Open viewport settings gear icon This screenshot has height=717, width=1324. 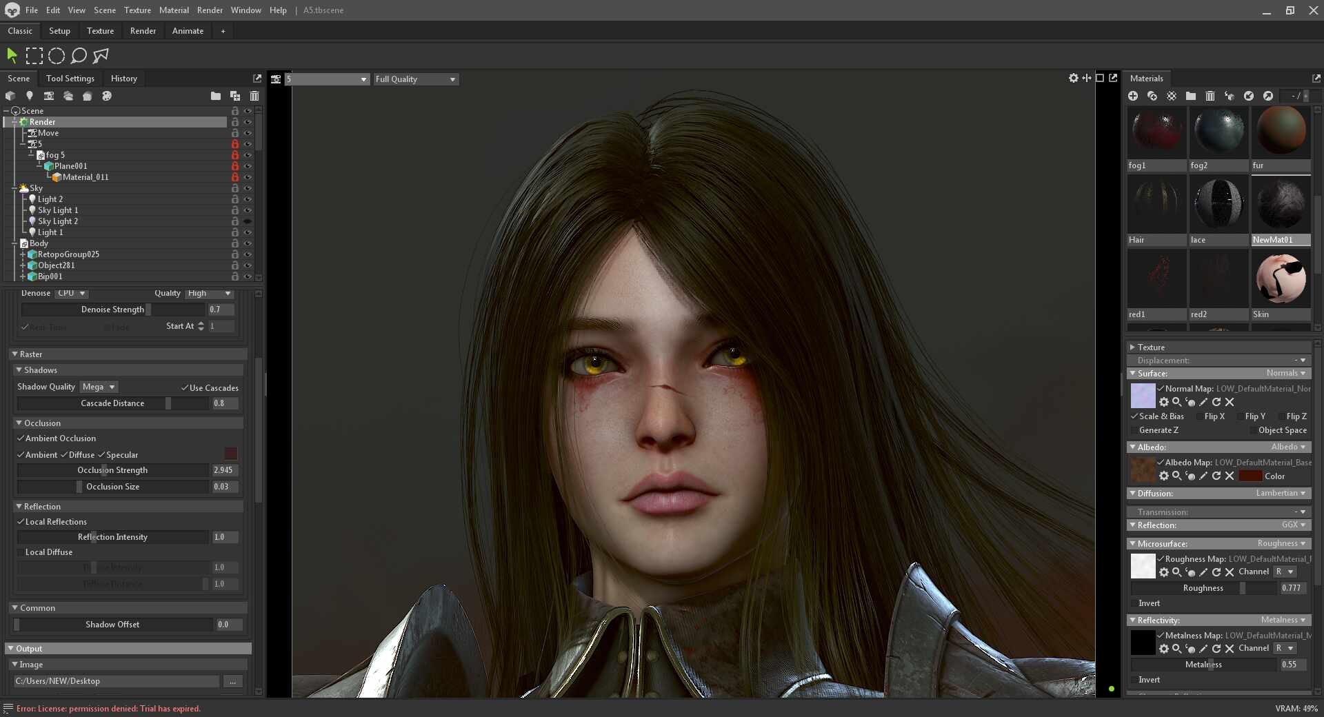click(1073, 79)
